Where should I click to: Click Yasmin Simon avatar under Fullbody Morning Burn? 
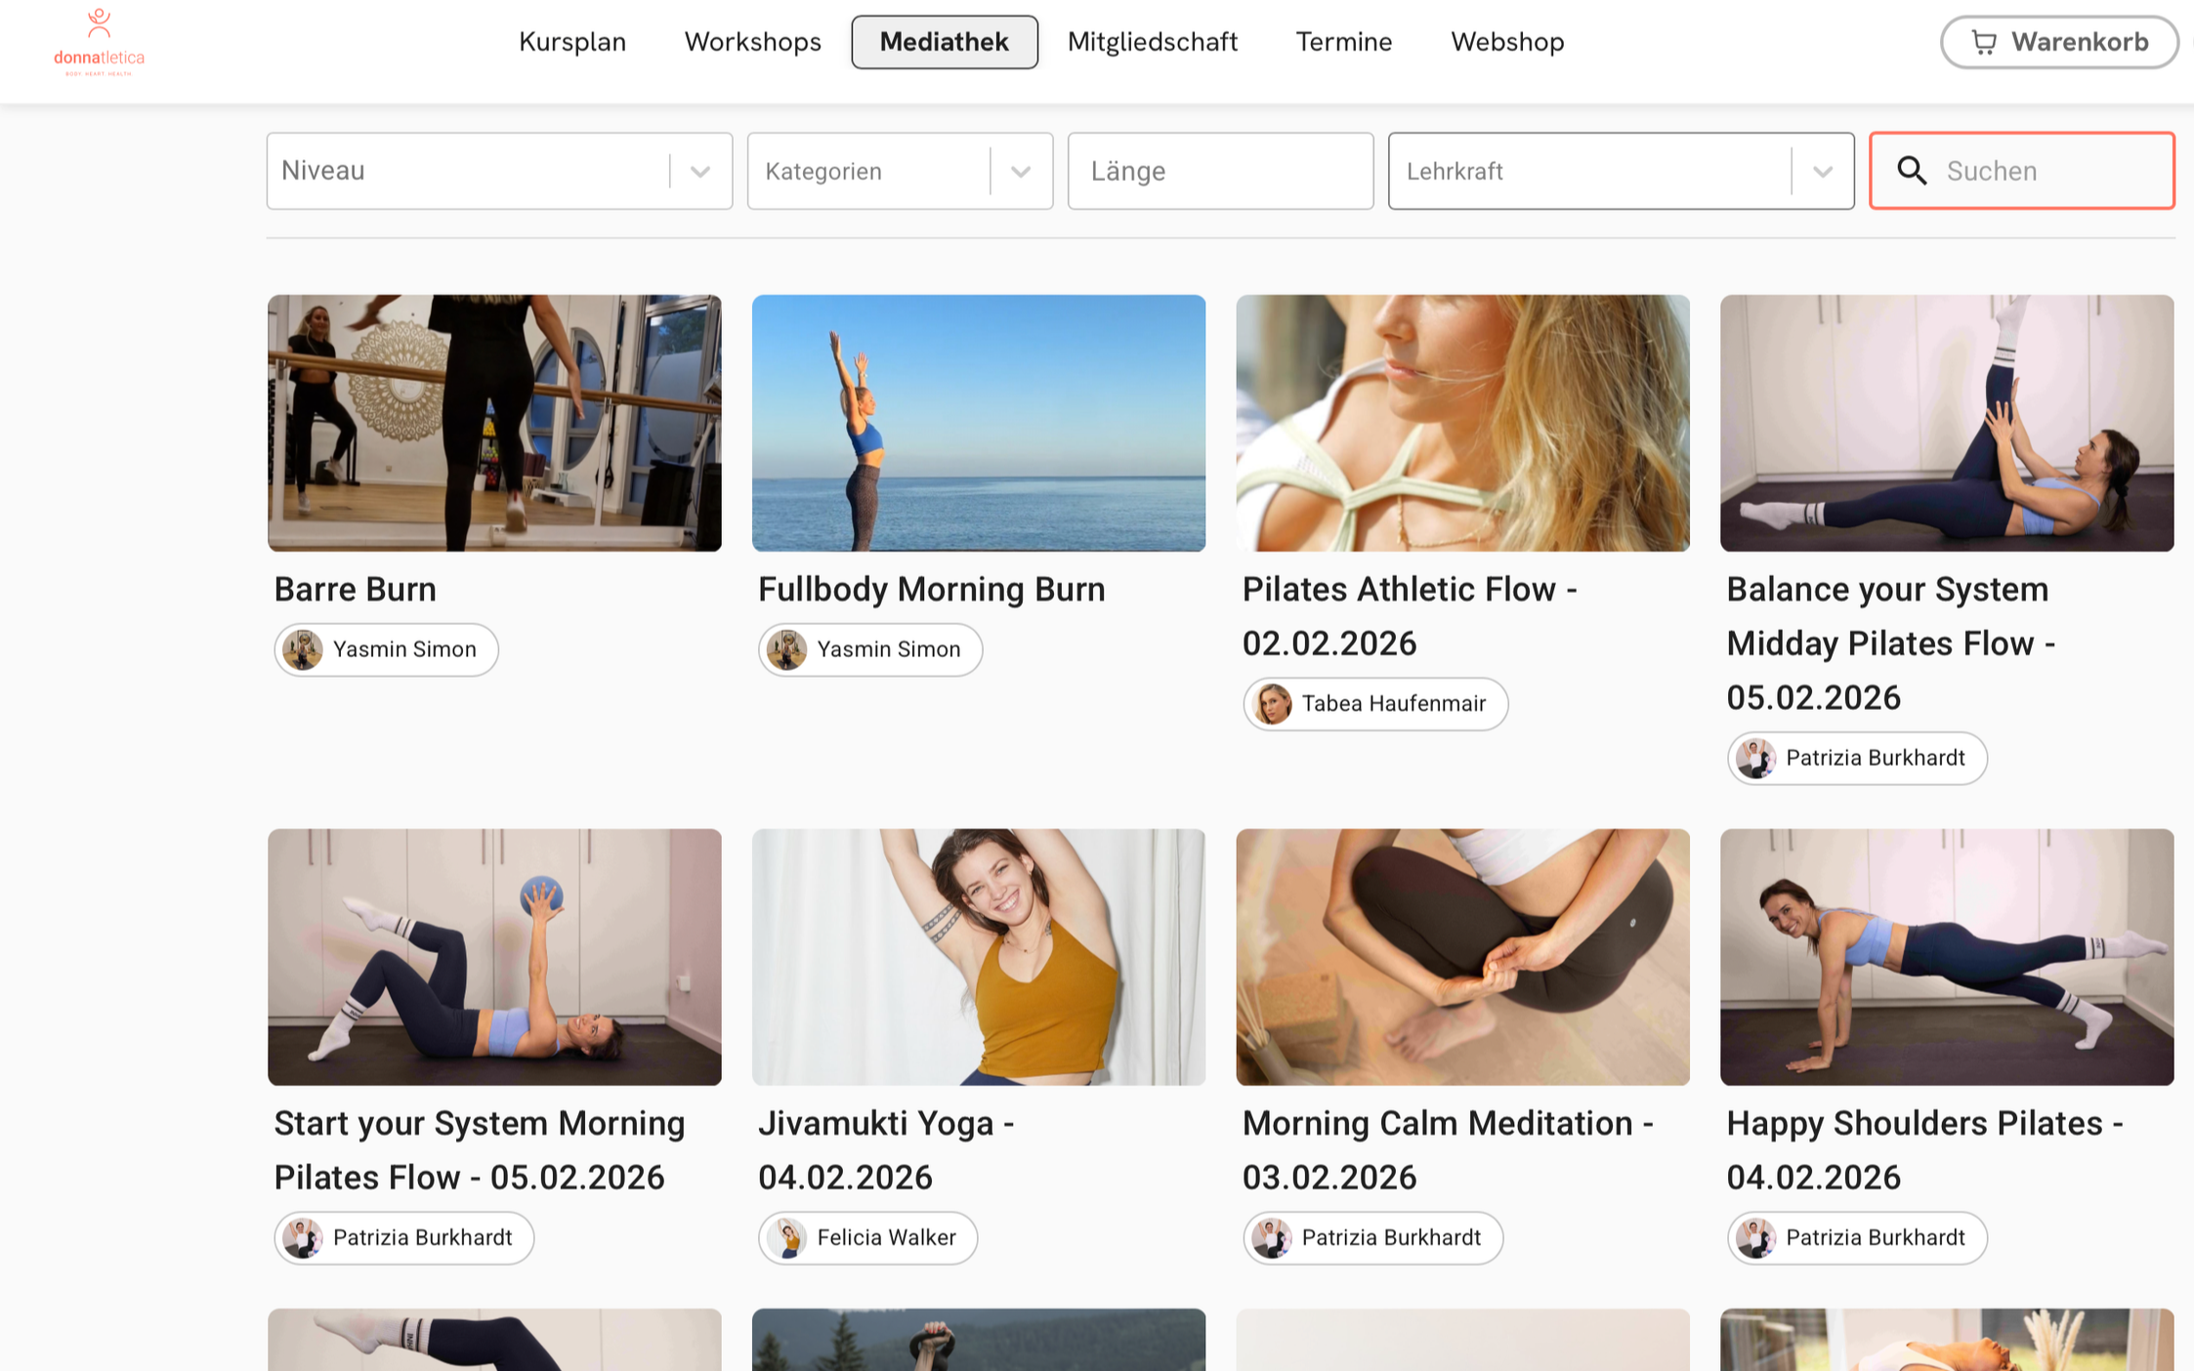787,649
